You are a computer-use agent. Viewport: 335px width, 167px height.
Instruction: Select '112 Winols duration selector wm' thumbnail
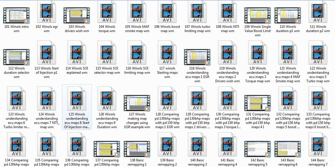[x=16, y=57]
